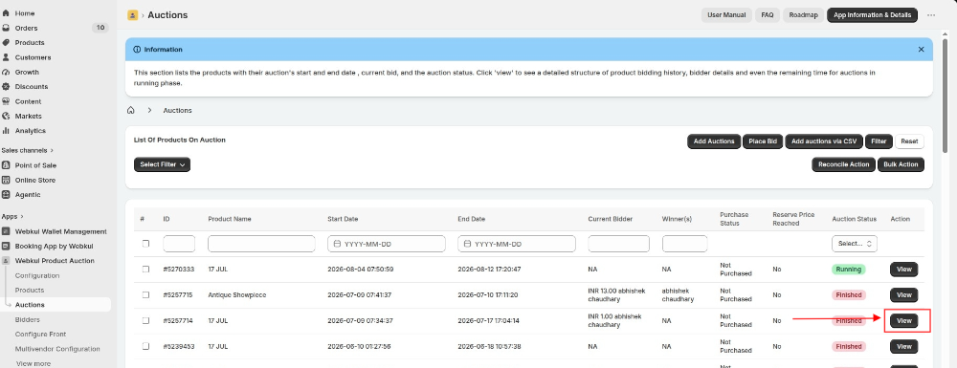Click the Filter button
Viewport: 957px width, 368px height.
coord(879,141)
